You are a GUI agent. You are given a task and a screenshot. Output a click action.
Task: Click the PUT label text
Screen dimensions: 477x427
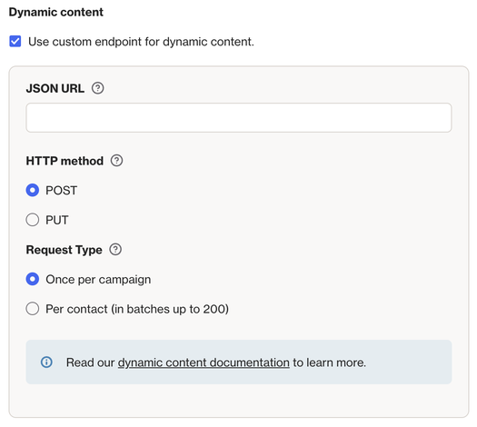(x=57, y=220)
